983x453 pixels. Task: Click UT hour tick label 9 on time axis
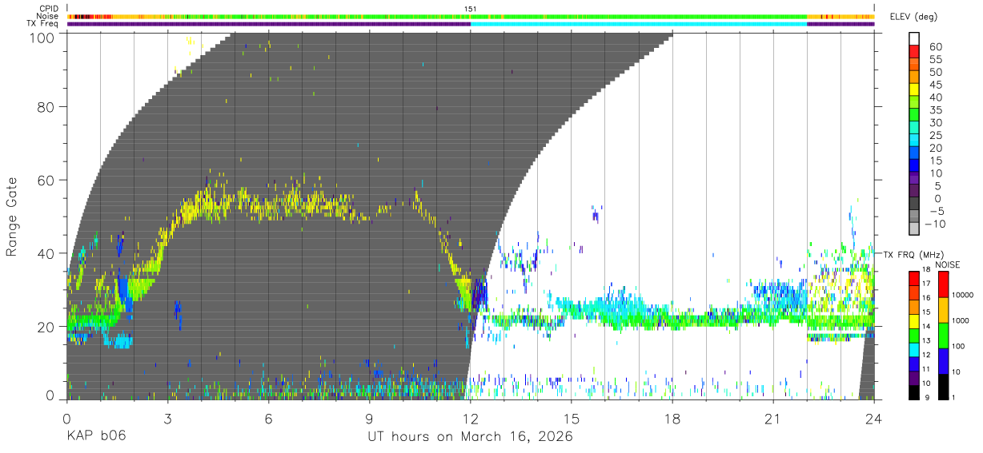(370, 419)
